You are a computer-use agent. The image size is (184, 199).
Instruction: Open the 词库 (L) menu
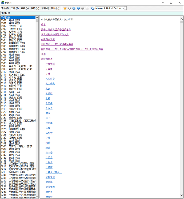click(45, 8)
